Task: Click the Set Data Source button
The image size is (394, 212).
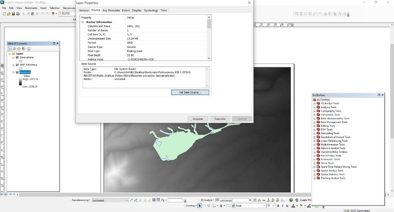Action: pos(190,92)
